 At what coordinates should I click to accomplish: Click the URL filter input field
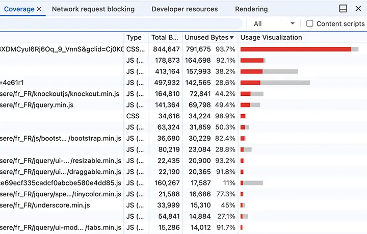click(x=120, y=23)
